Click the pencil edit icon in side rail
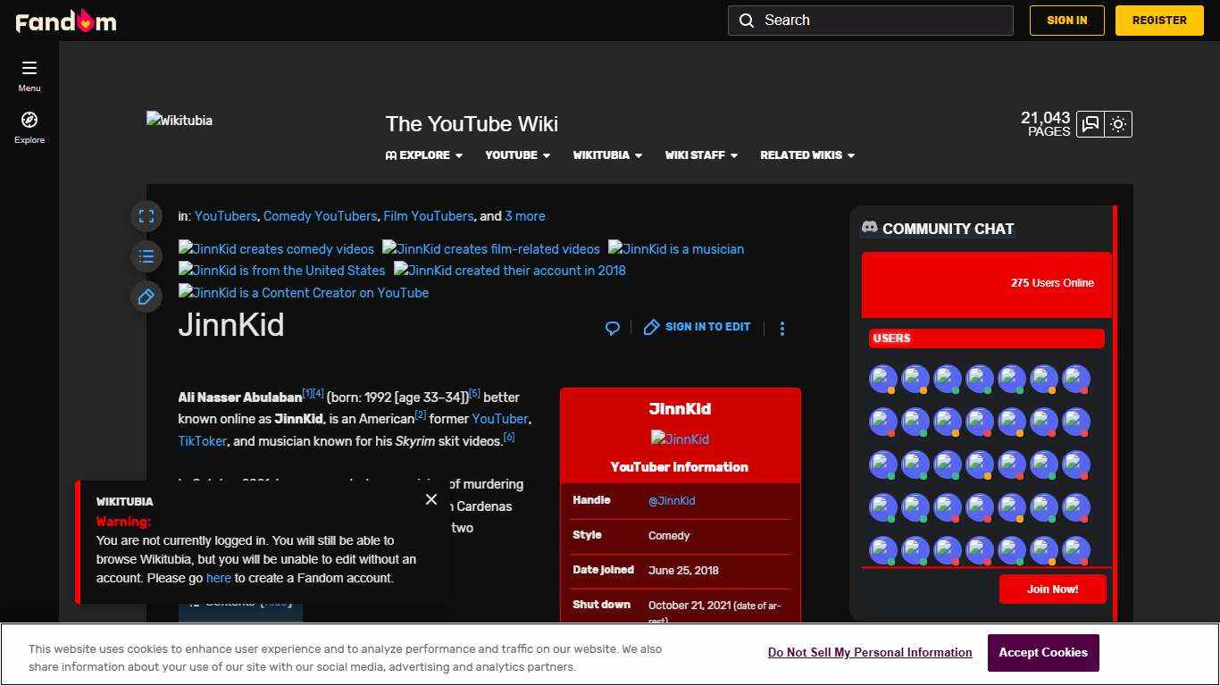The width and height of the screenshot is (1220, 686). pos(146,297)
